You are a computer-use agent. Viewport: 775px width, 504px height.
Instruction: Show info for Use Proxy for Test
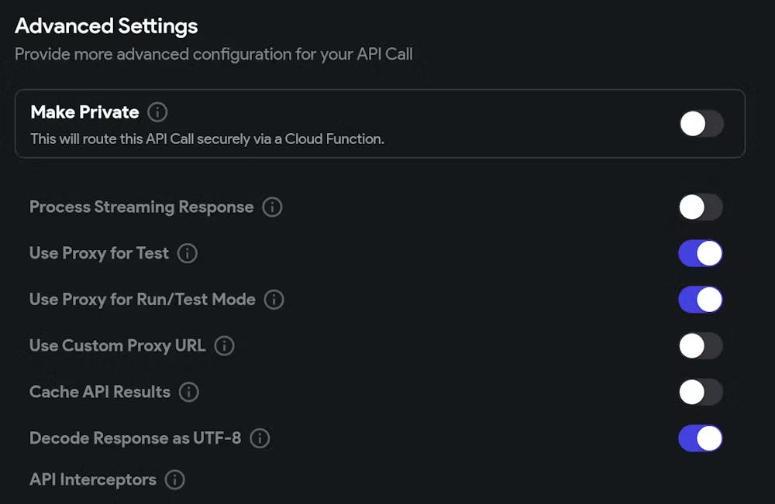188,253
